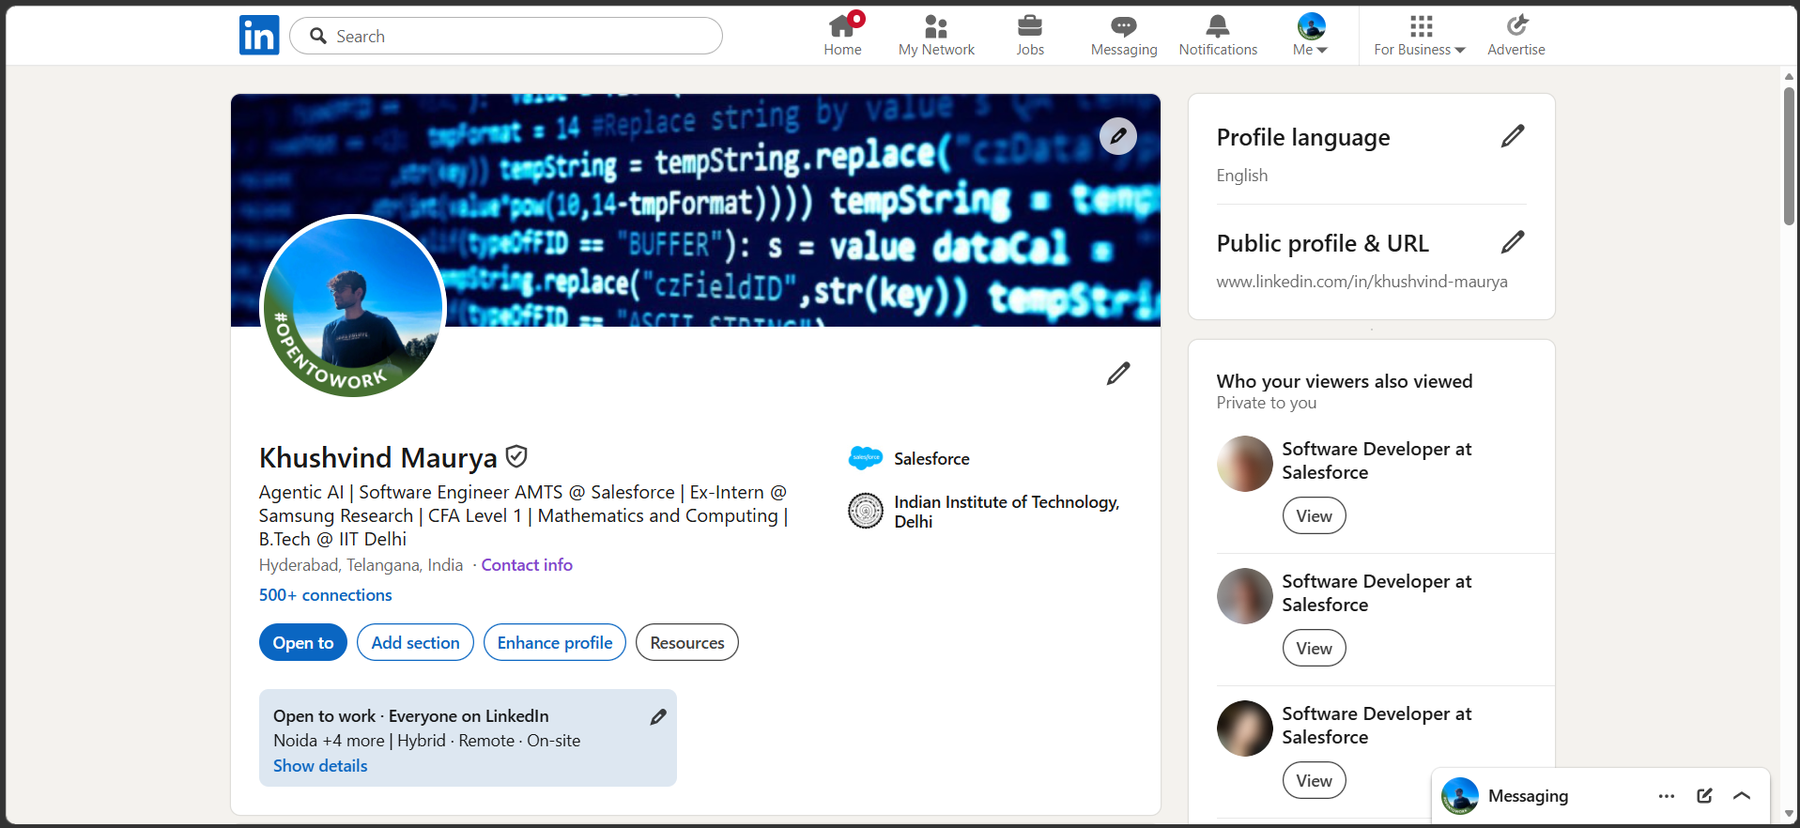Click Show details link

320,766
